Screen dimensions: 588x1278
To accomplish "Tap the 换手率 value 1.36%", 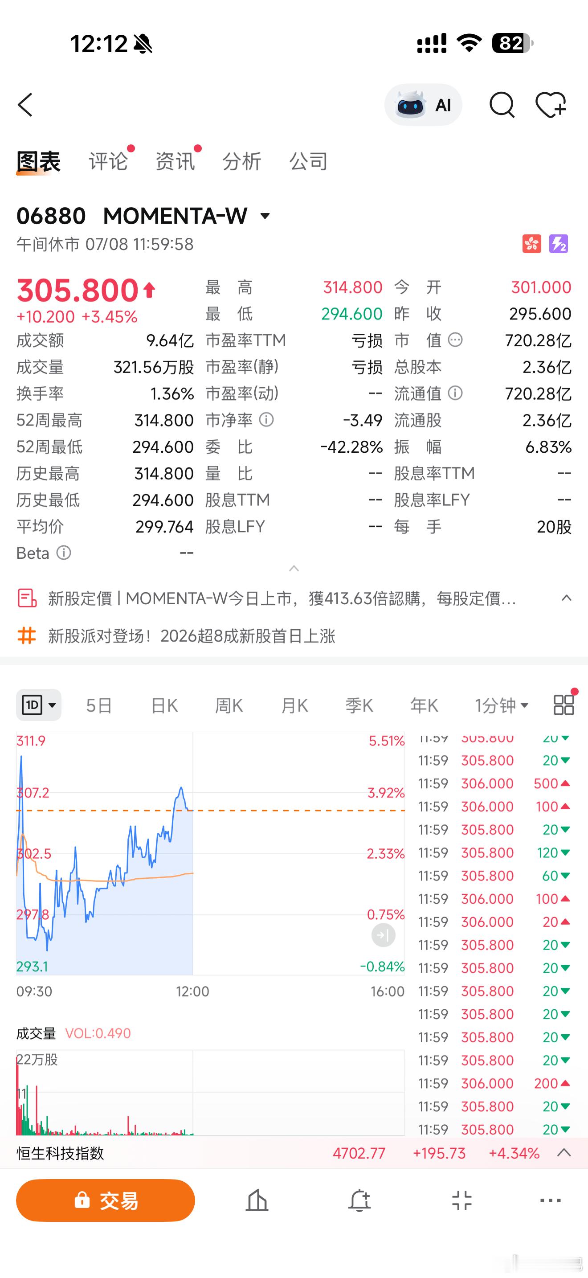I will [x=171, y=393].
